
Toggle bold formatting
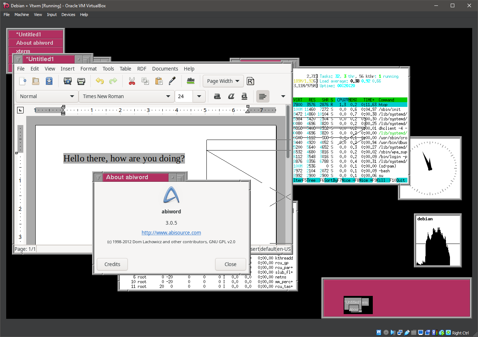pyautogui.click(x=217, y=96)
